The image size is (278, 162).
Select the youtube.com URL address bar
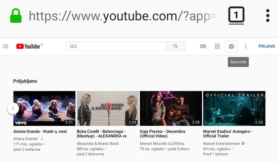[x=124, y=16]
